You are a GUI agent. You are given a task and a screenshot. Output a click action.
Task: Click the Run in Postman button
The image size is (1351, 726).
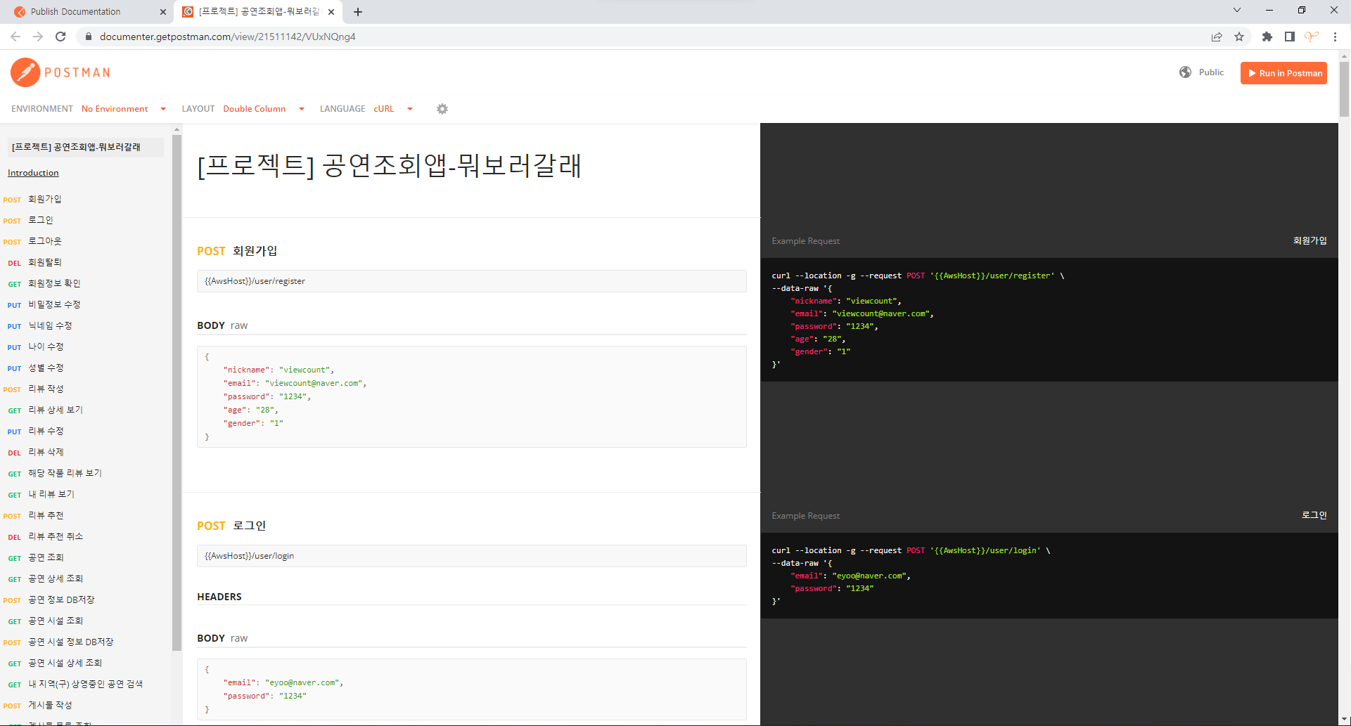[x=1283, y=73]
